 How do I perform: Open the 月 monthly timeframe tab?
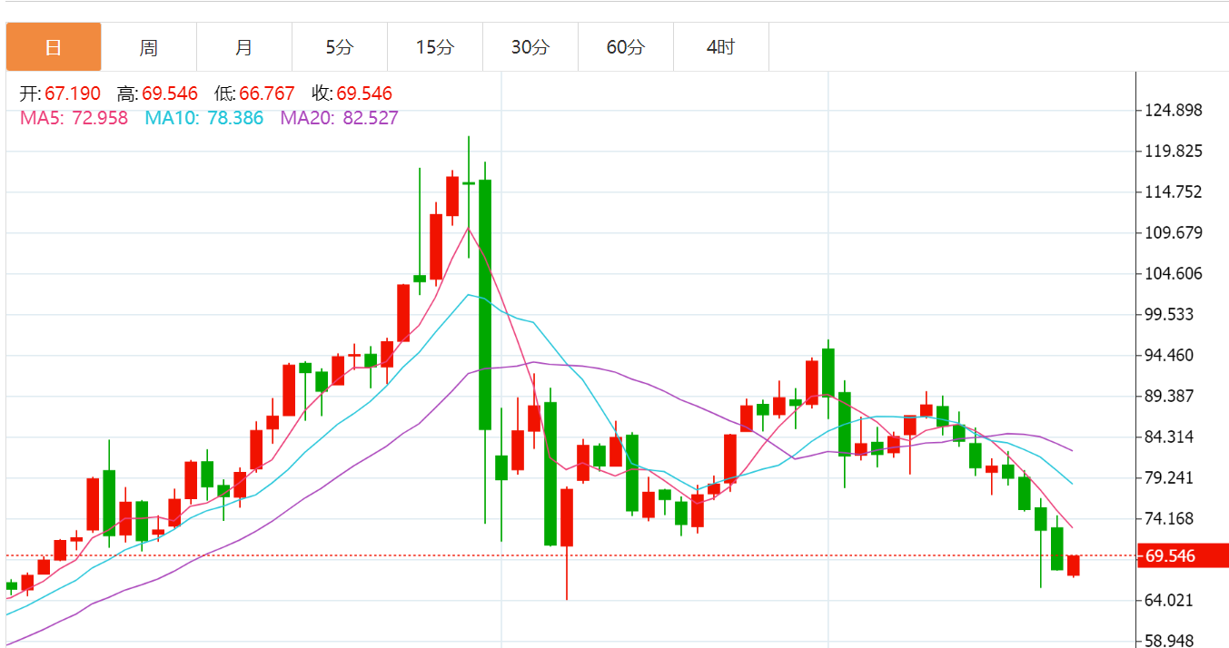(x=244, y=47)
